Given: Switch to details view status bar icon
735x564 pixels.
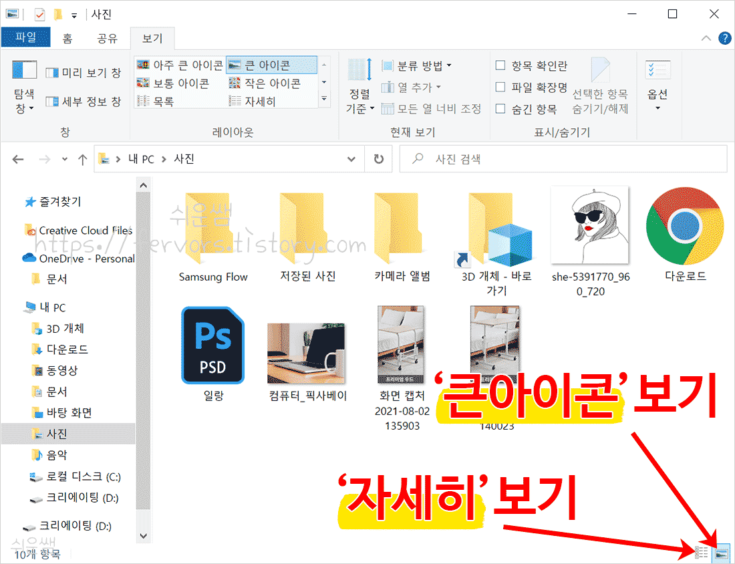Looking at the screenshot, I should pos(701,553).
